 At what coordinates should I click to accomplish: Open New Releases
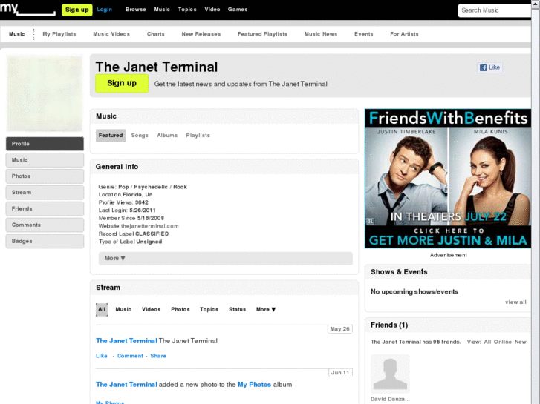point(201,34)
